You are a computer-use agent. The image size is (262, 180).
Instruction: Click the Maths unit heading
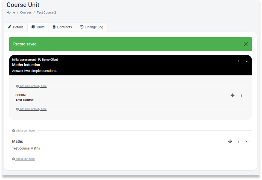(x=18, y=141)
